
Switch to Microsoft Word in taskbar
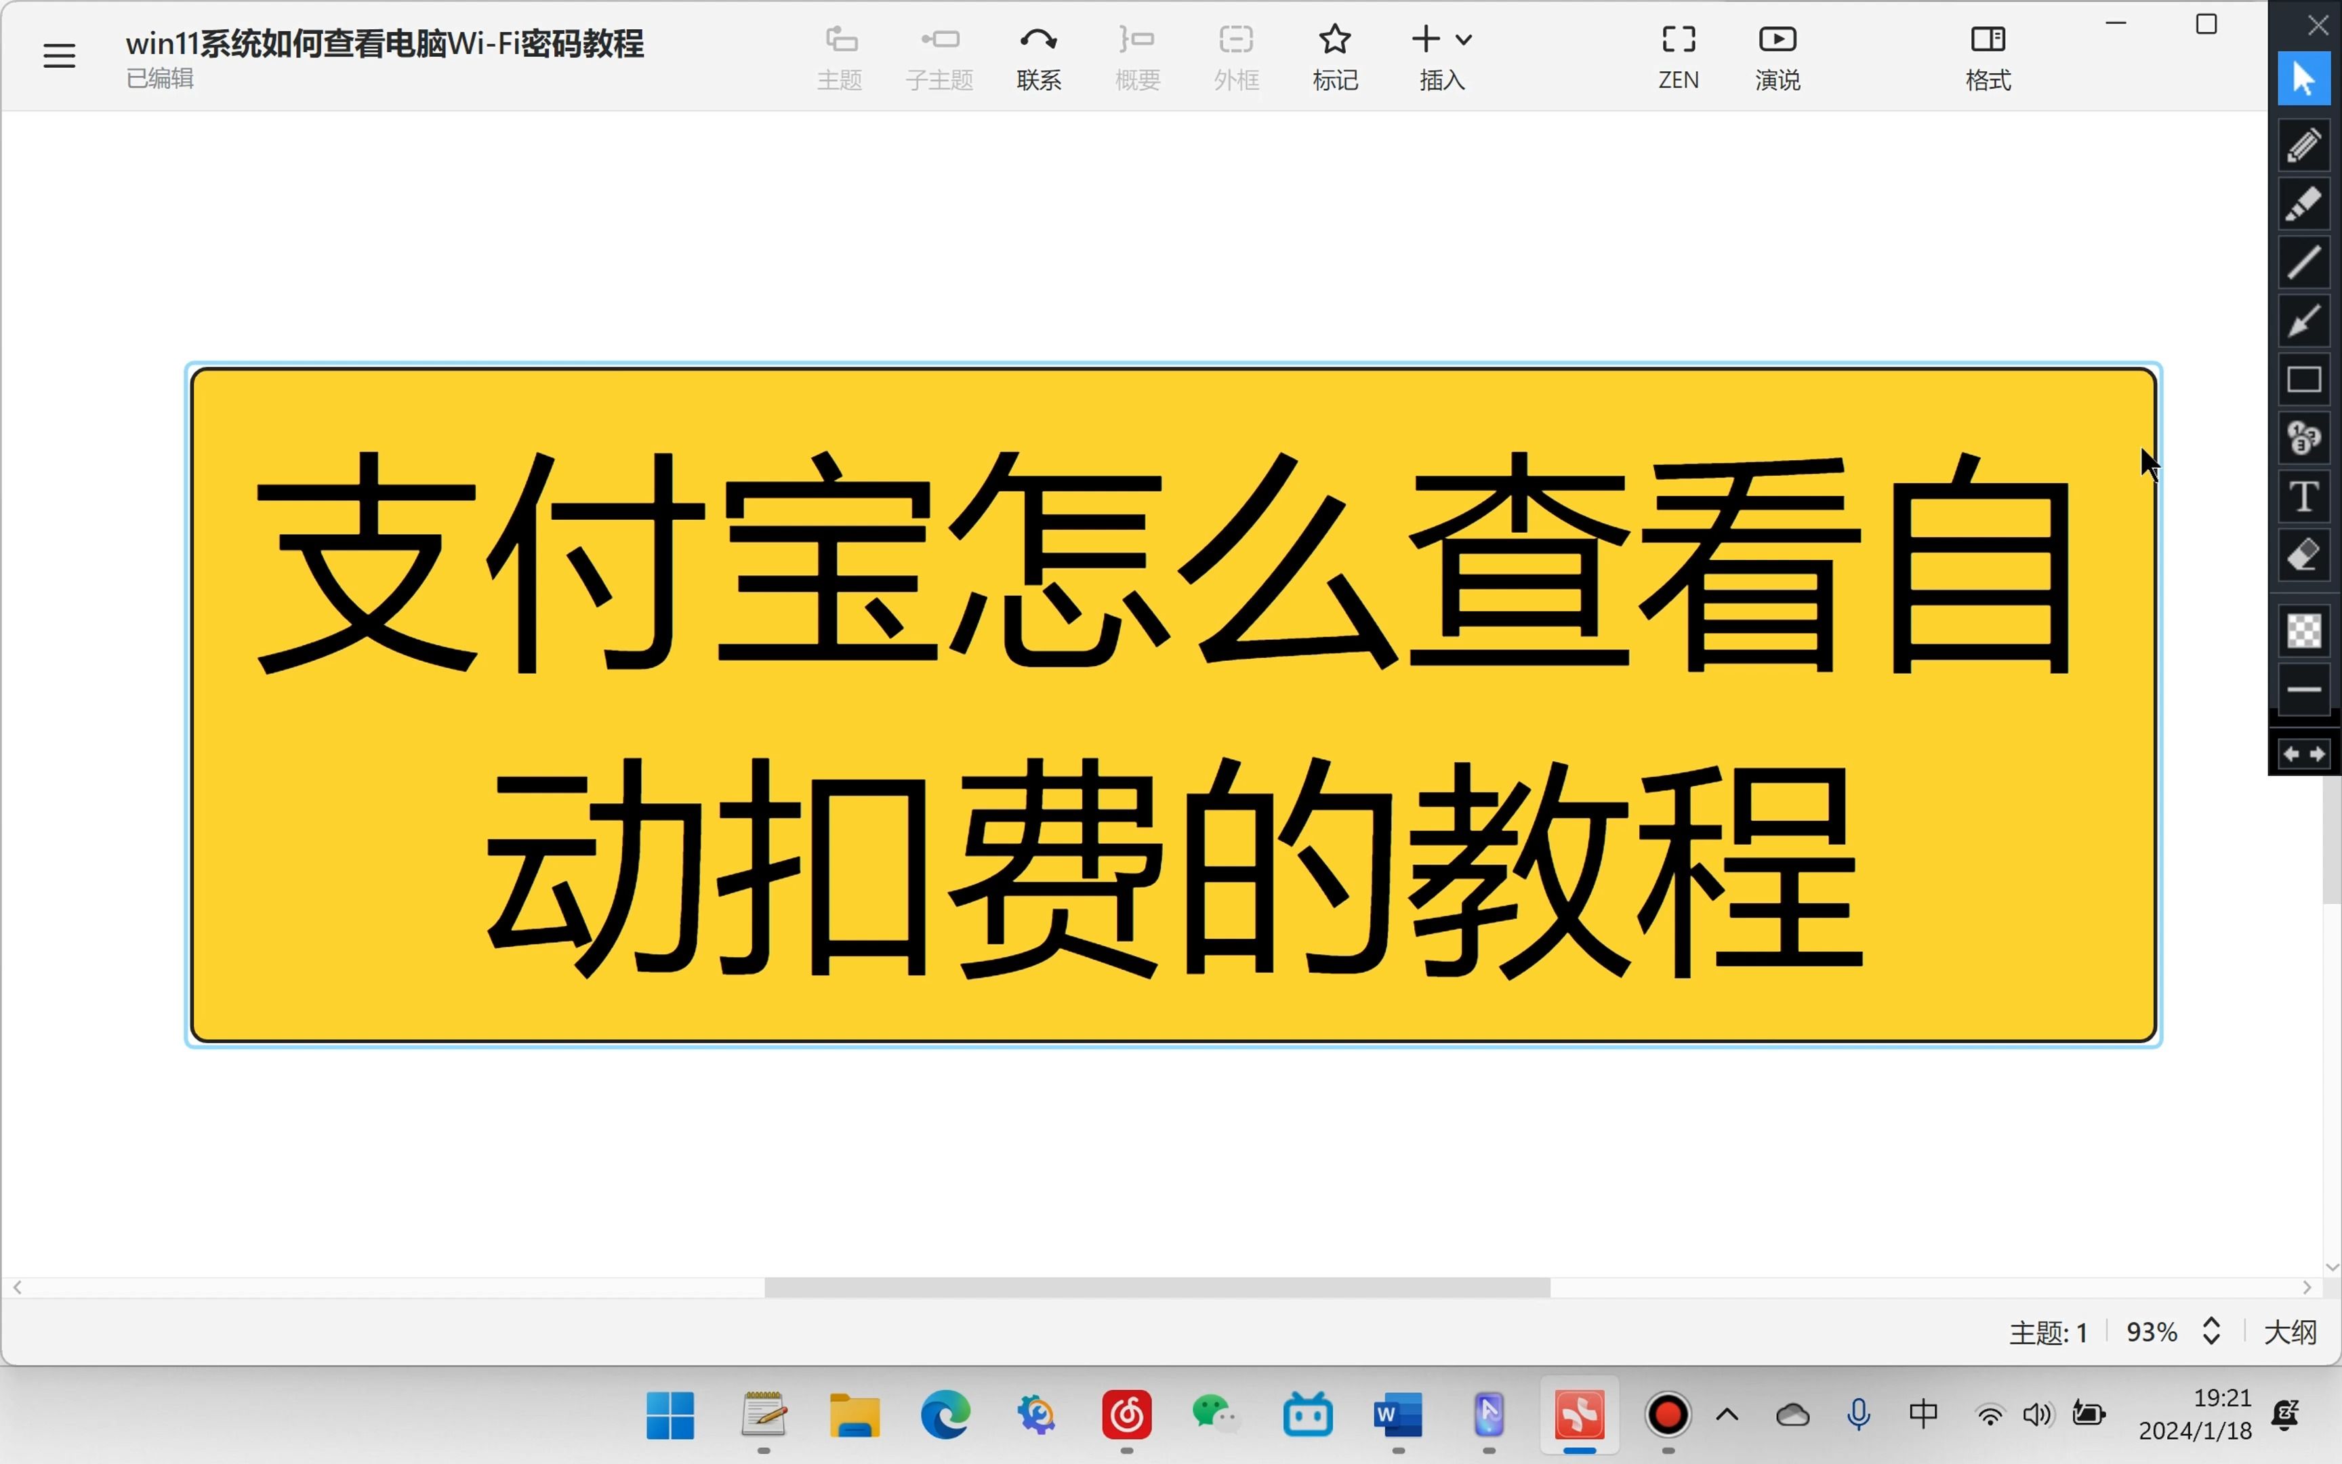[1399, 1416]
